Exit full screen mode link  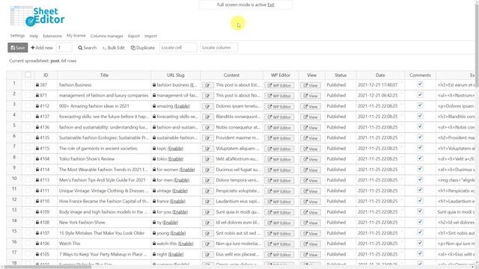(x=271, y=5)
